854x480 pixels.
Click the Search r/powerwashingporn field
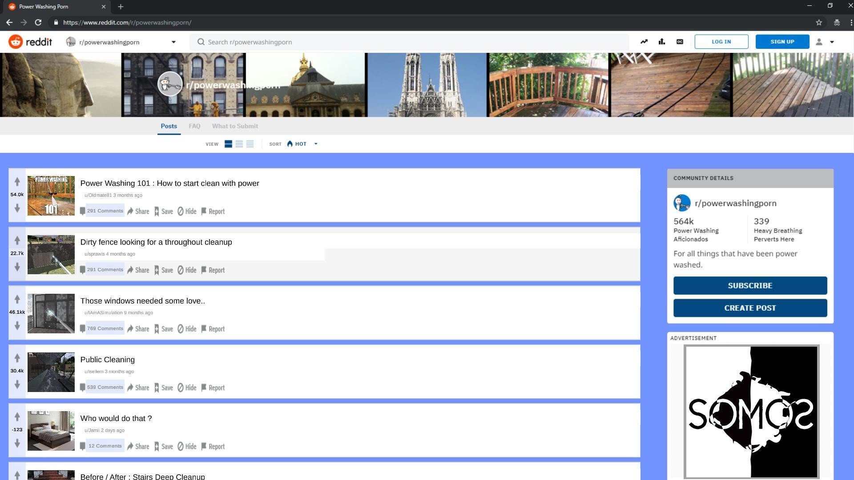click(x=409, y=42)
